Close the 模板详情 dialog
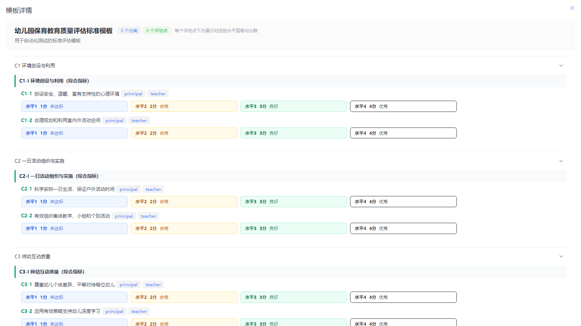 tap(572, 8)
